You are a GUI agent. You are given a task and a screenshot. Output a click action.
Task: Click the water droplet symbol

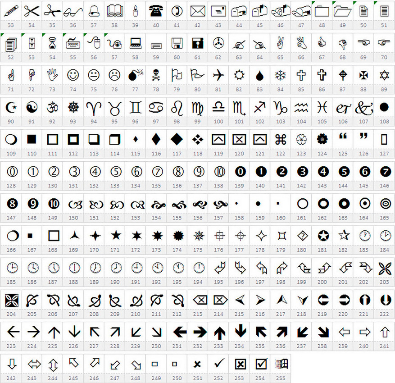pos(260,75)
